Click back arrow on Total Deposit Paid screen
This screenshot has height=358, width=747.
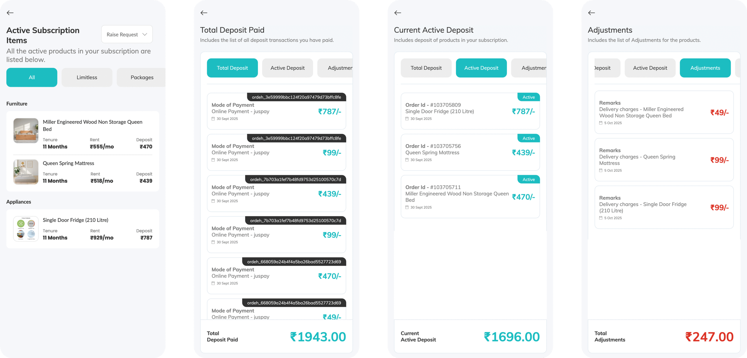coord(204,13)
